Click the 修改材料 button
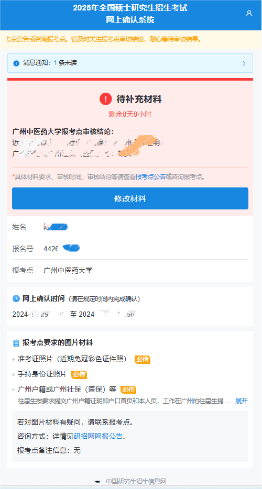Screen dimensions: 262x489 point(130,198)
